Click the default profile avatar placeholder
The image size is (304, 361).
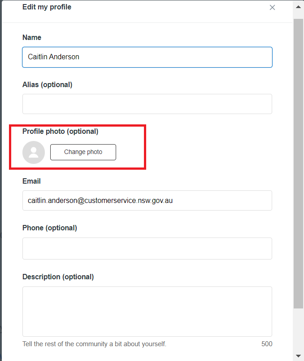34,152
